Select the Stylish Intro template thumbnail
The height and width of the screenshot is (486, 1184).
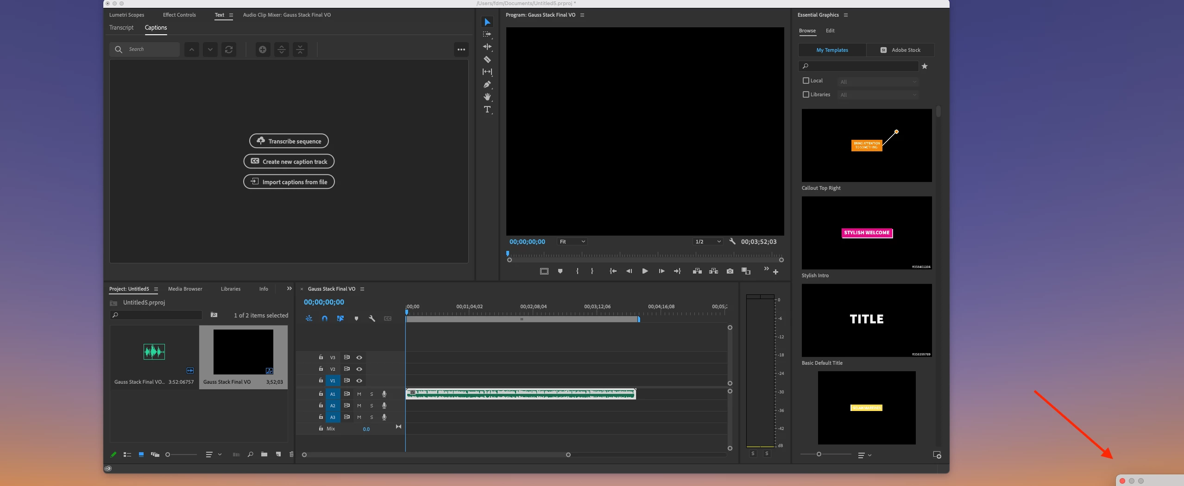coord(867,233)
